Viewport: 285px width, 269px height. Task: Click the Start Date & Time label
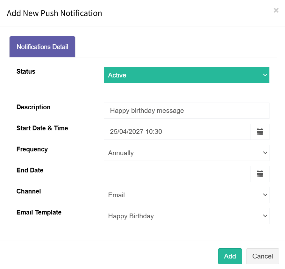click(42, 128)
